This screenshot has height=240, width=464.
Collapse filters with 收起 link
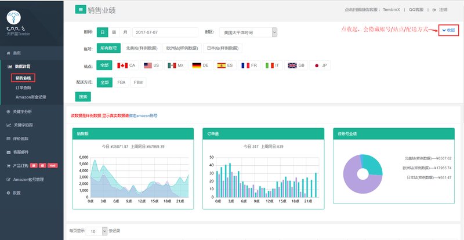coord(448,30)
